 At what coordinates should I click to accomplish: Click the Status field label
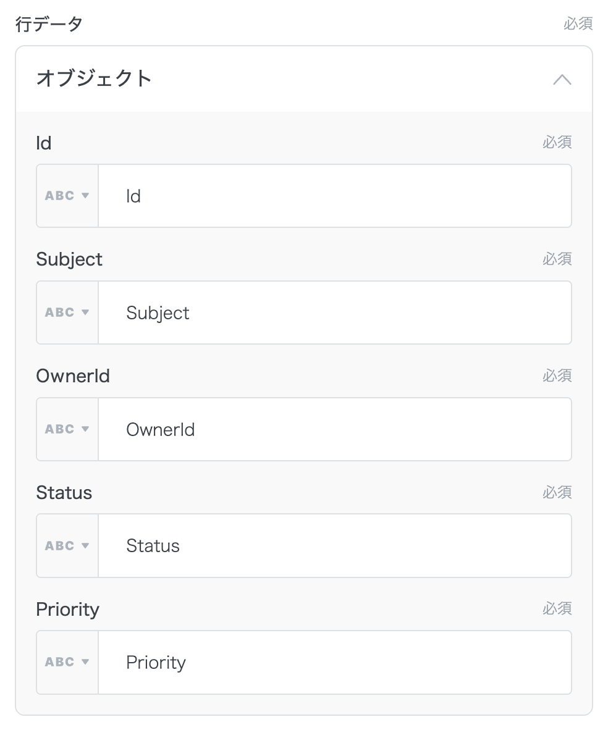click(64, 492)
